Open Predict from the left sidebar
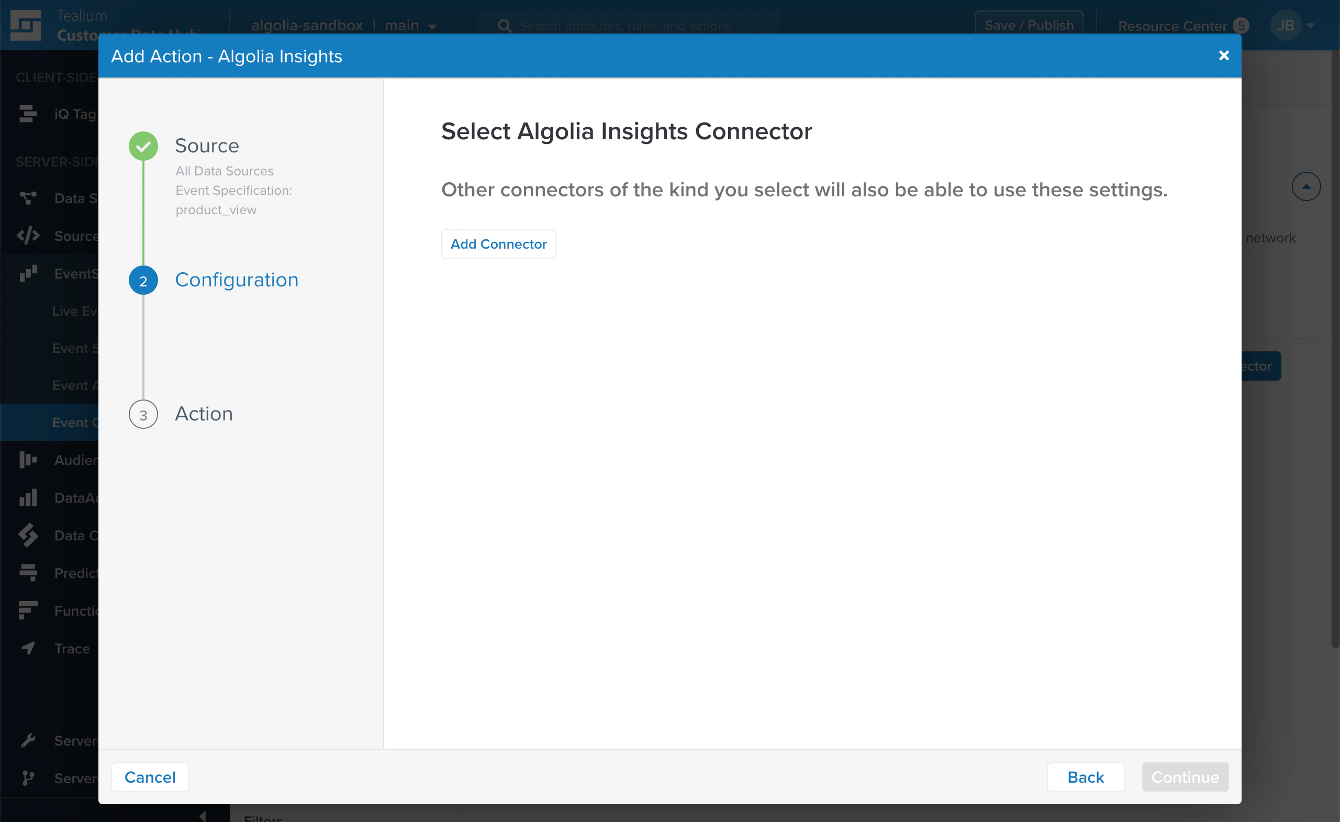 point(28,573)
